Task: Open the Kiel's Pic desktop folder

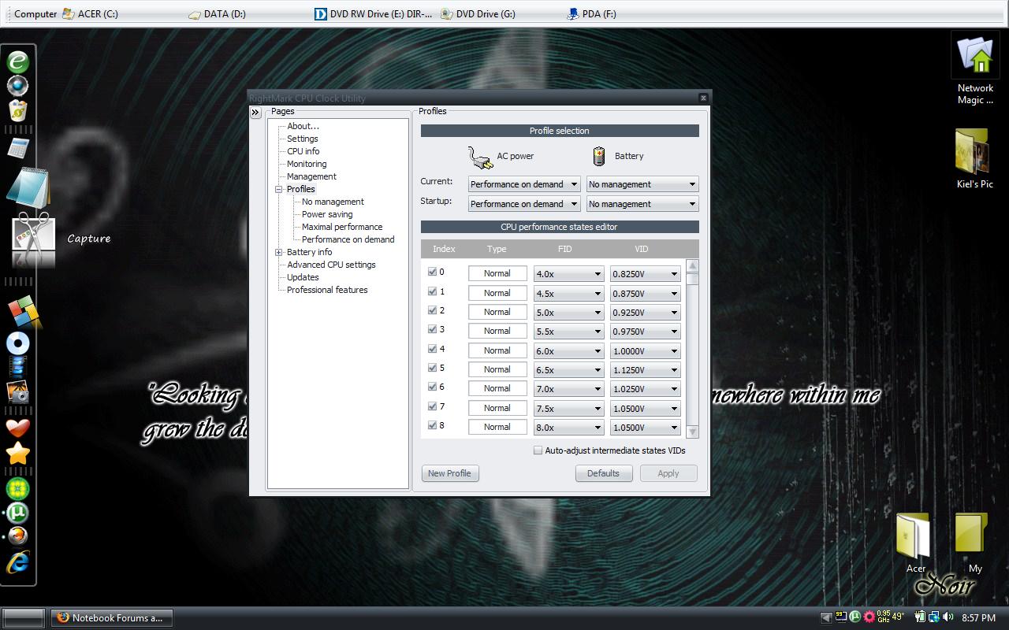Action: 975,160
